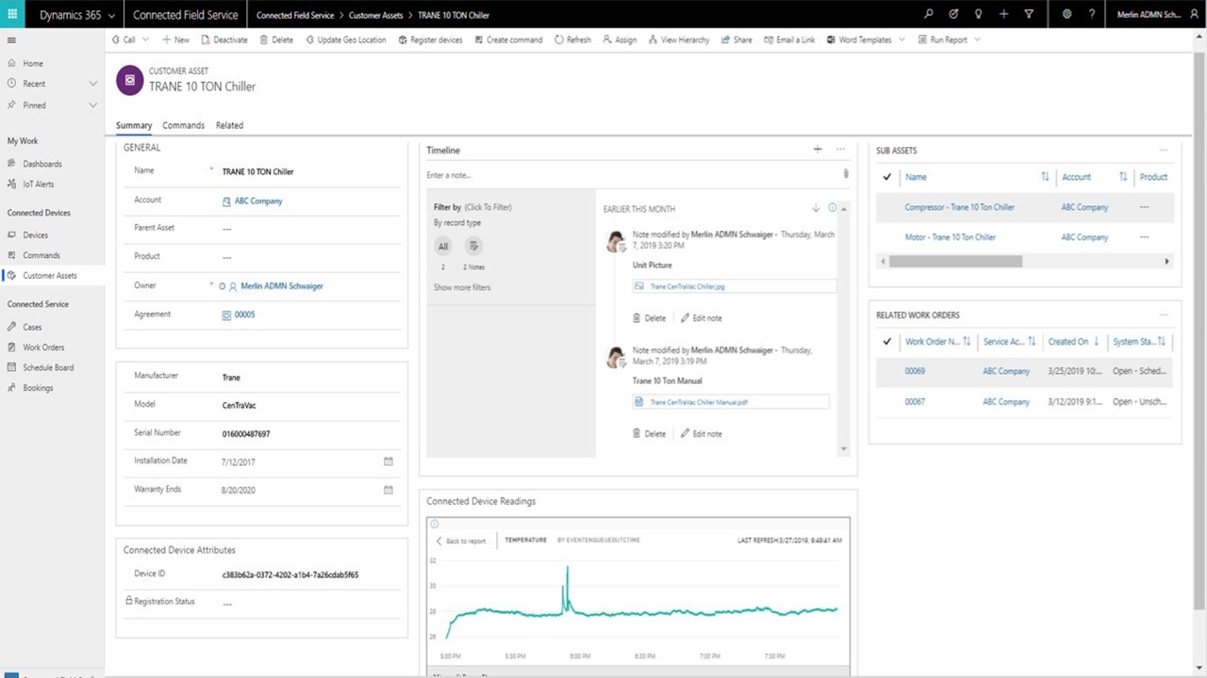Sort Sub Assets by Account column

click(x=1123, y=177)
